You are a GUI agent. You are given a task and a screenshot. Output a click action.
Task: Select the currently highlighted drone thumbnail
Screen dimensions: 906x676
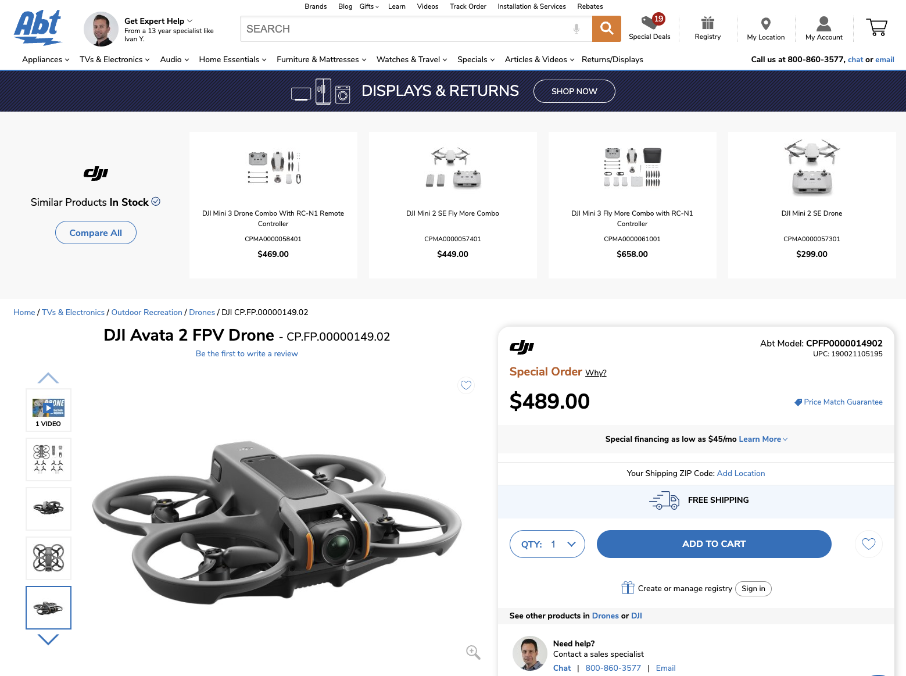48,607
